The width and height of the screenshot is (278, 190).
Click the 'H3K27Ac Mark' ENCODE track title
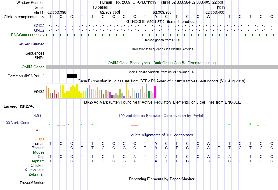coord(161,102)
